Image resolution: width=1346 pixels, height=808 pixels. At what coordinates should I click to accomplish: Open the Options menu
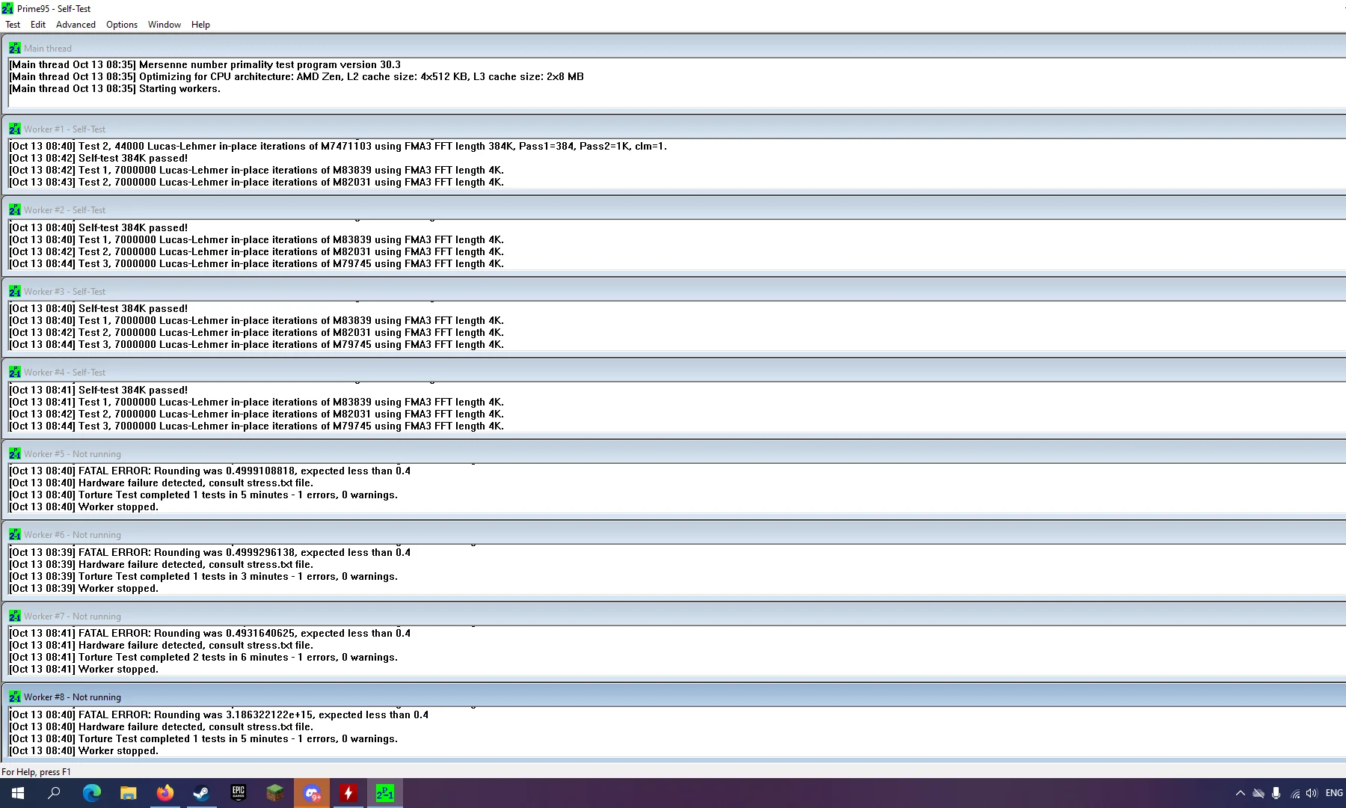[x=122, y=25]
